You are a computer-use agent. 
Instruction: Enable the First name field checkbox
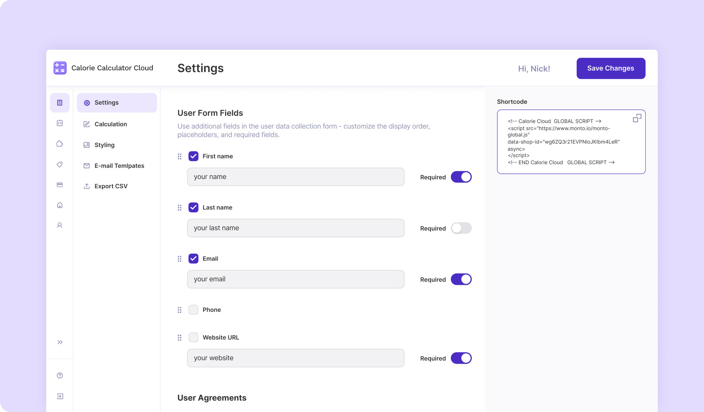click(194, 156)
